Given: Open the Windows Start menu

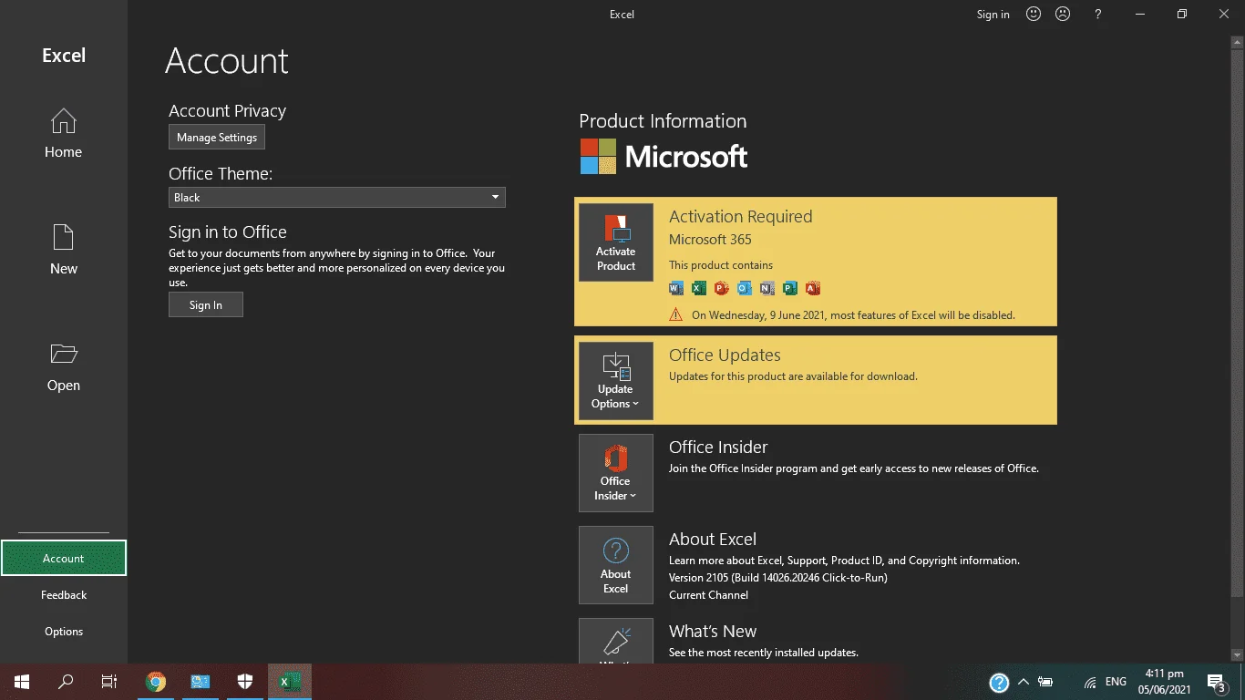Looking at the screenshot, I should click(x=22, y=682).
